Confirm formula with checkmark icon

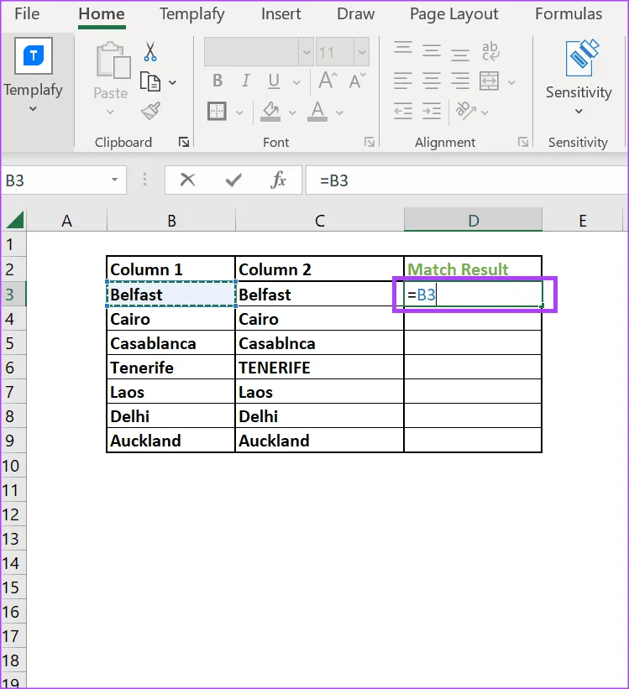233,180
